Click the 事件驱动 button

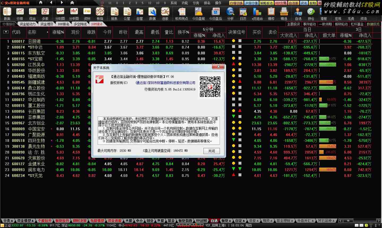(x=310, y=24)
